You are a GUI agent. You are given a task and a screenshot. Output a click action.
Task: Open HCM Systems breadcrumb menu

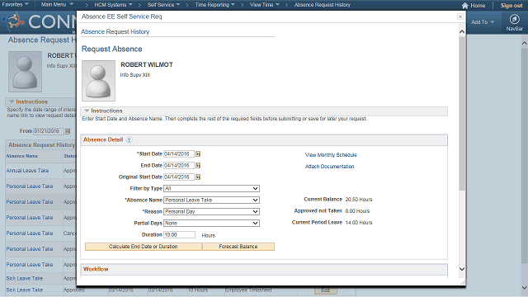113,5
